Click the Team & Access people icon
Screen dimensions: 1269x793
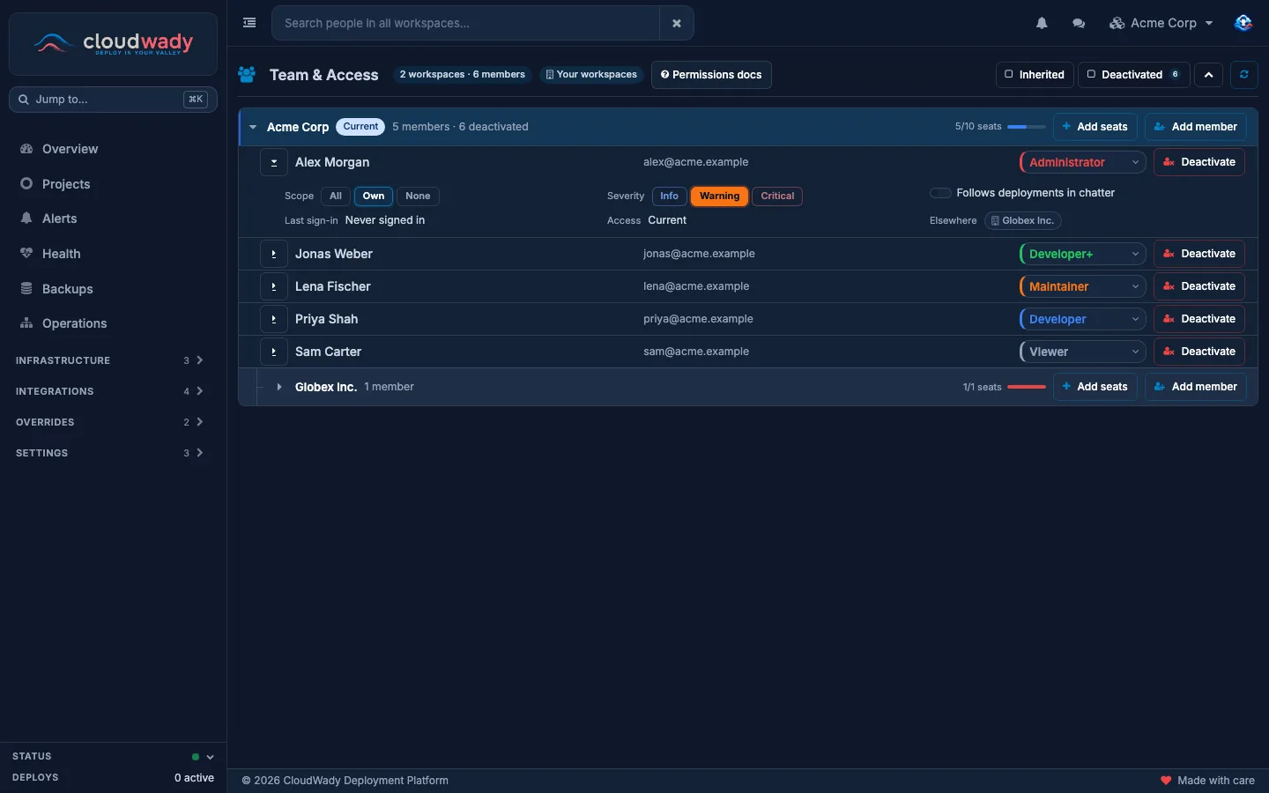click(x=247, y=75)
